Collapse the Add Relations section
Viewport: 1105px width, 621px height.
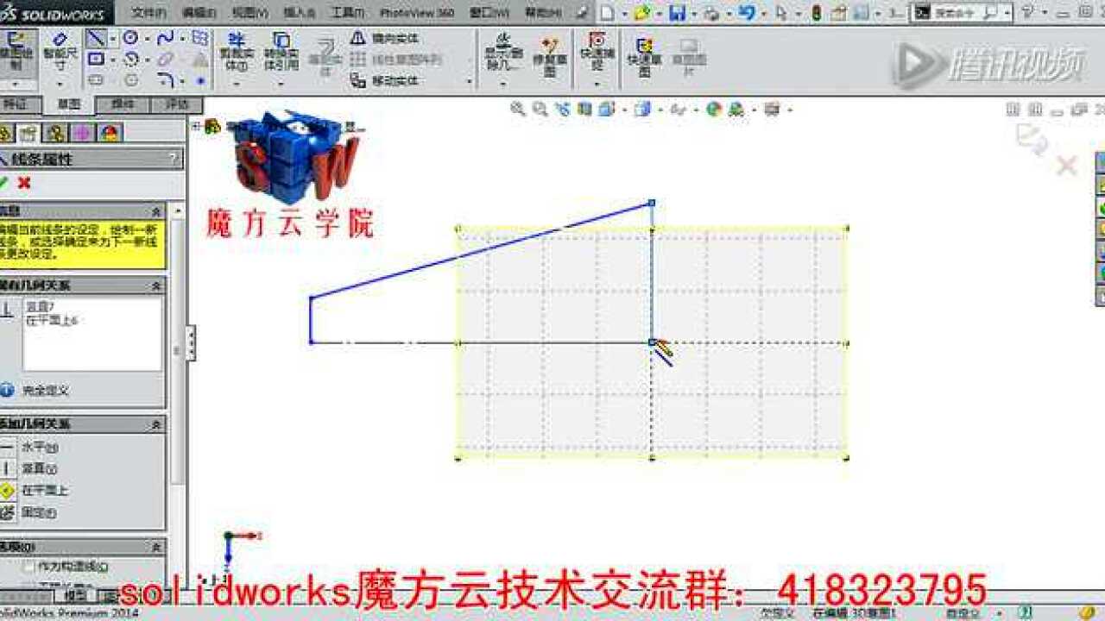pos(156,424)
